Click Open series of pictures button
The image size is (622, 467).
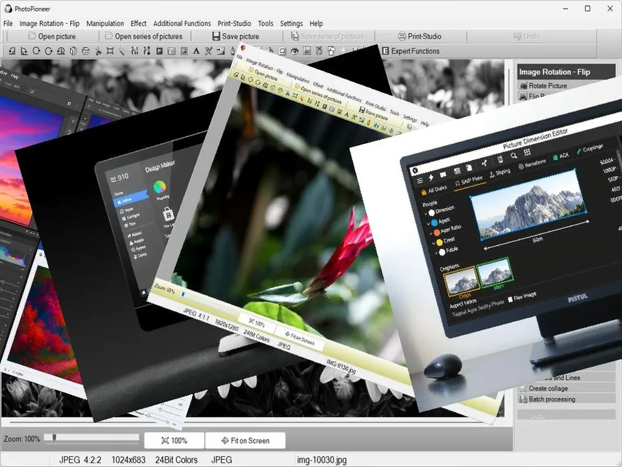tap(142, 36)
